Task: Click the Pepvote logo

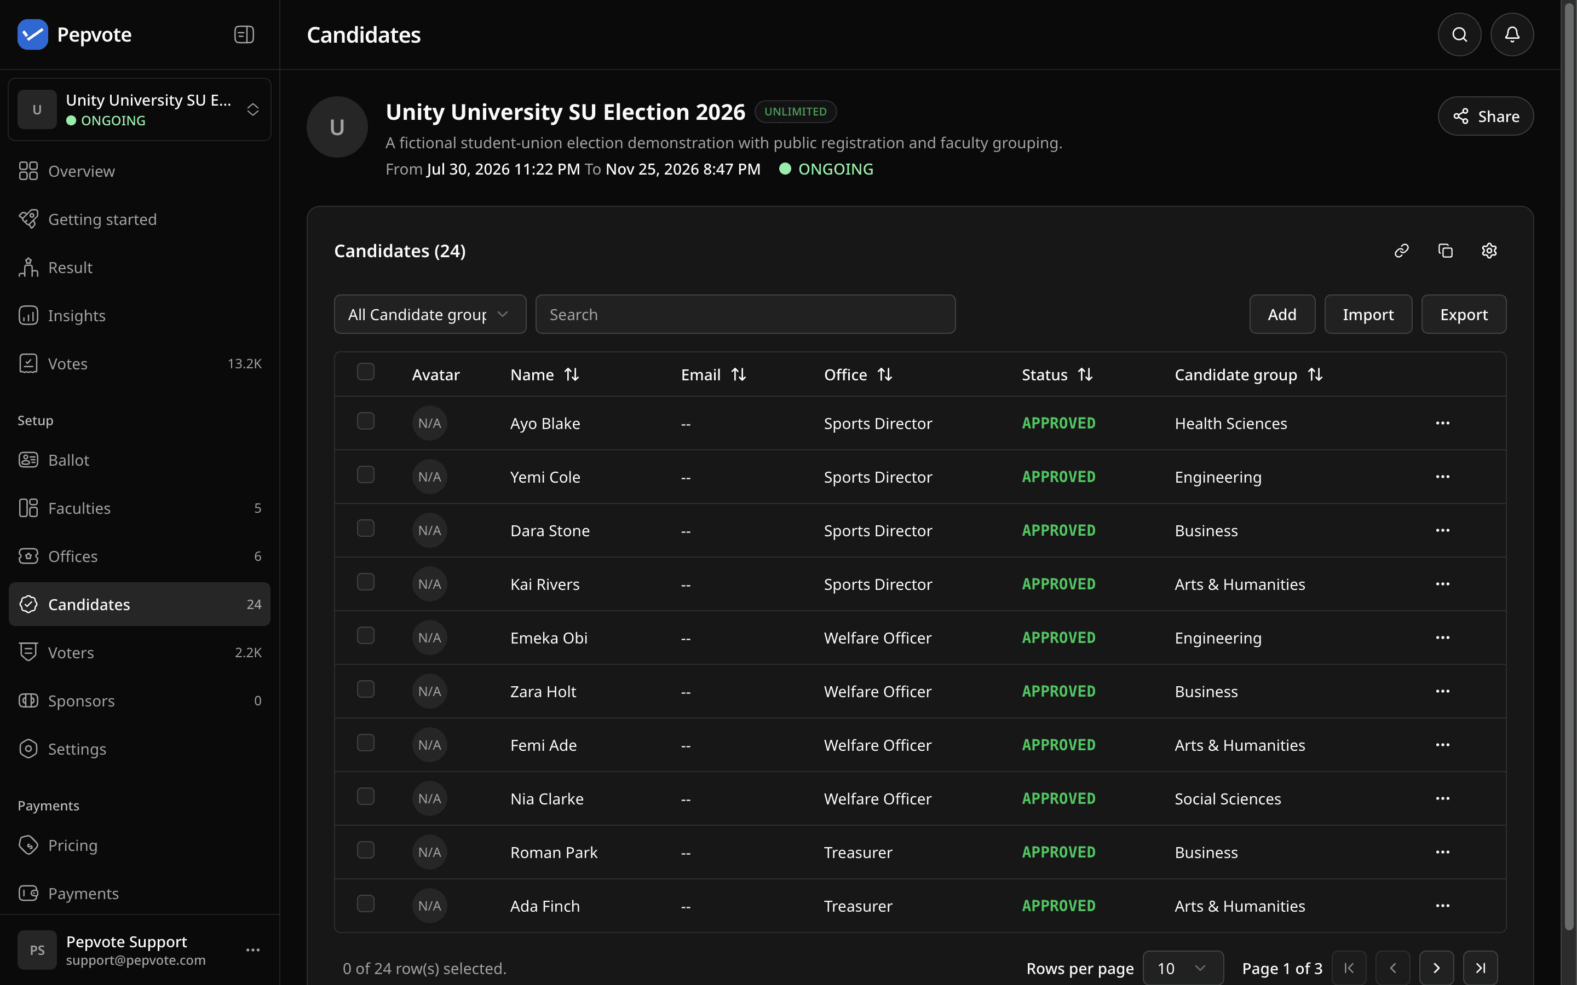Action: (33, 34)
